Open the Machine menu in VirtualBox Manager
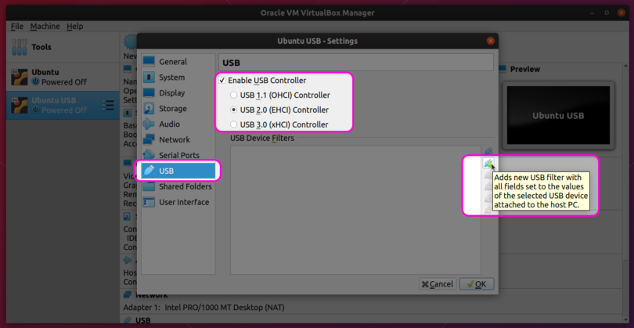The image size is (634, 328). (45, 27)
